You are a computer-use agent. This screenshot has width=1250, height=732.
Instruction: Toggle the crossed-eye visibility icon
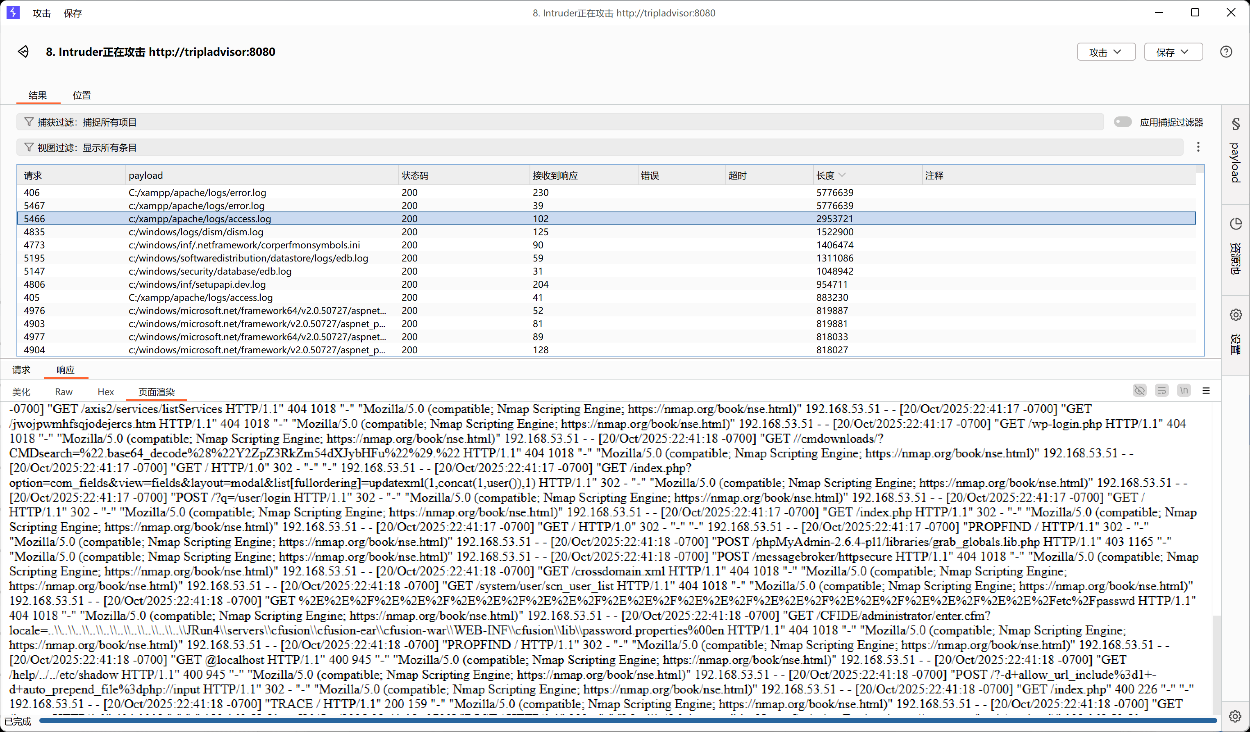1139,390
